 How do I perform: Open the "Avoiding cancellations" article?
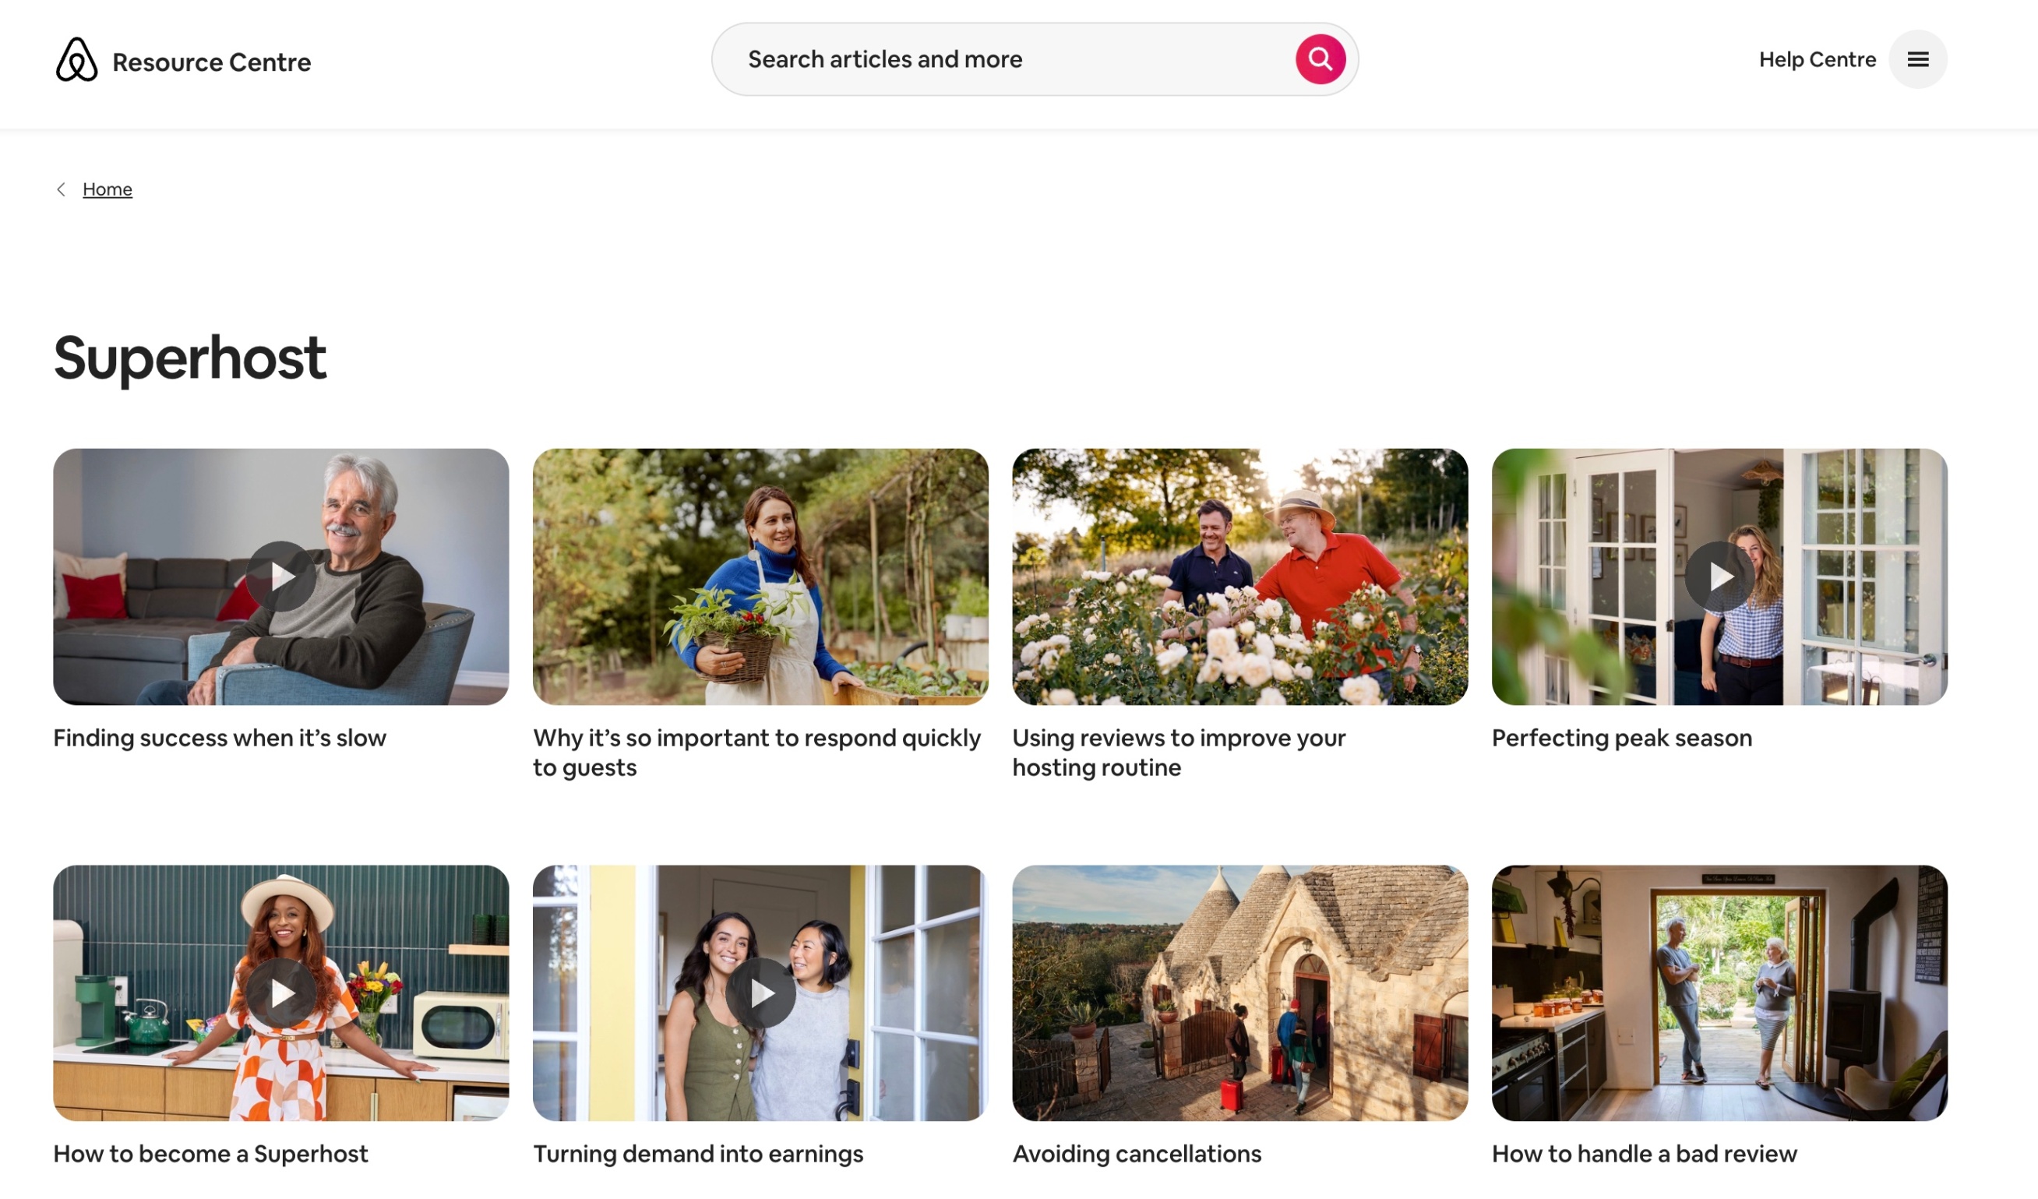coord(1137,1154)
